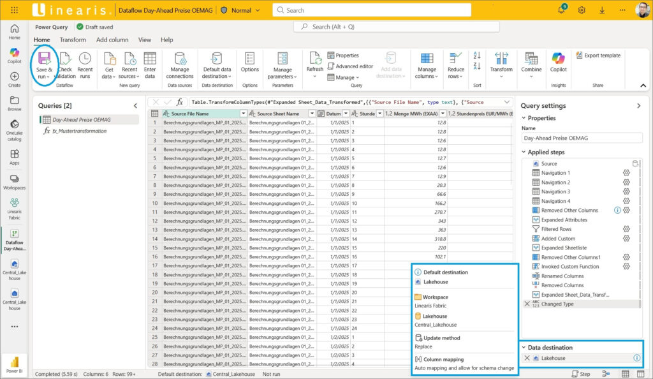Collapse the Queries pane
Viewport: 653px width, 379px height.
tap(135, 106)
